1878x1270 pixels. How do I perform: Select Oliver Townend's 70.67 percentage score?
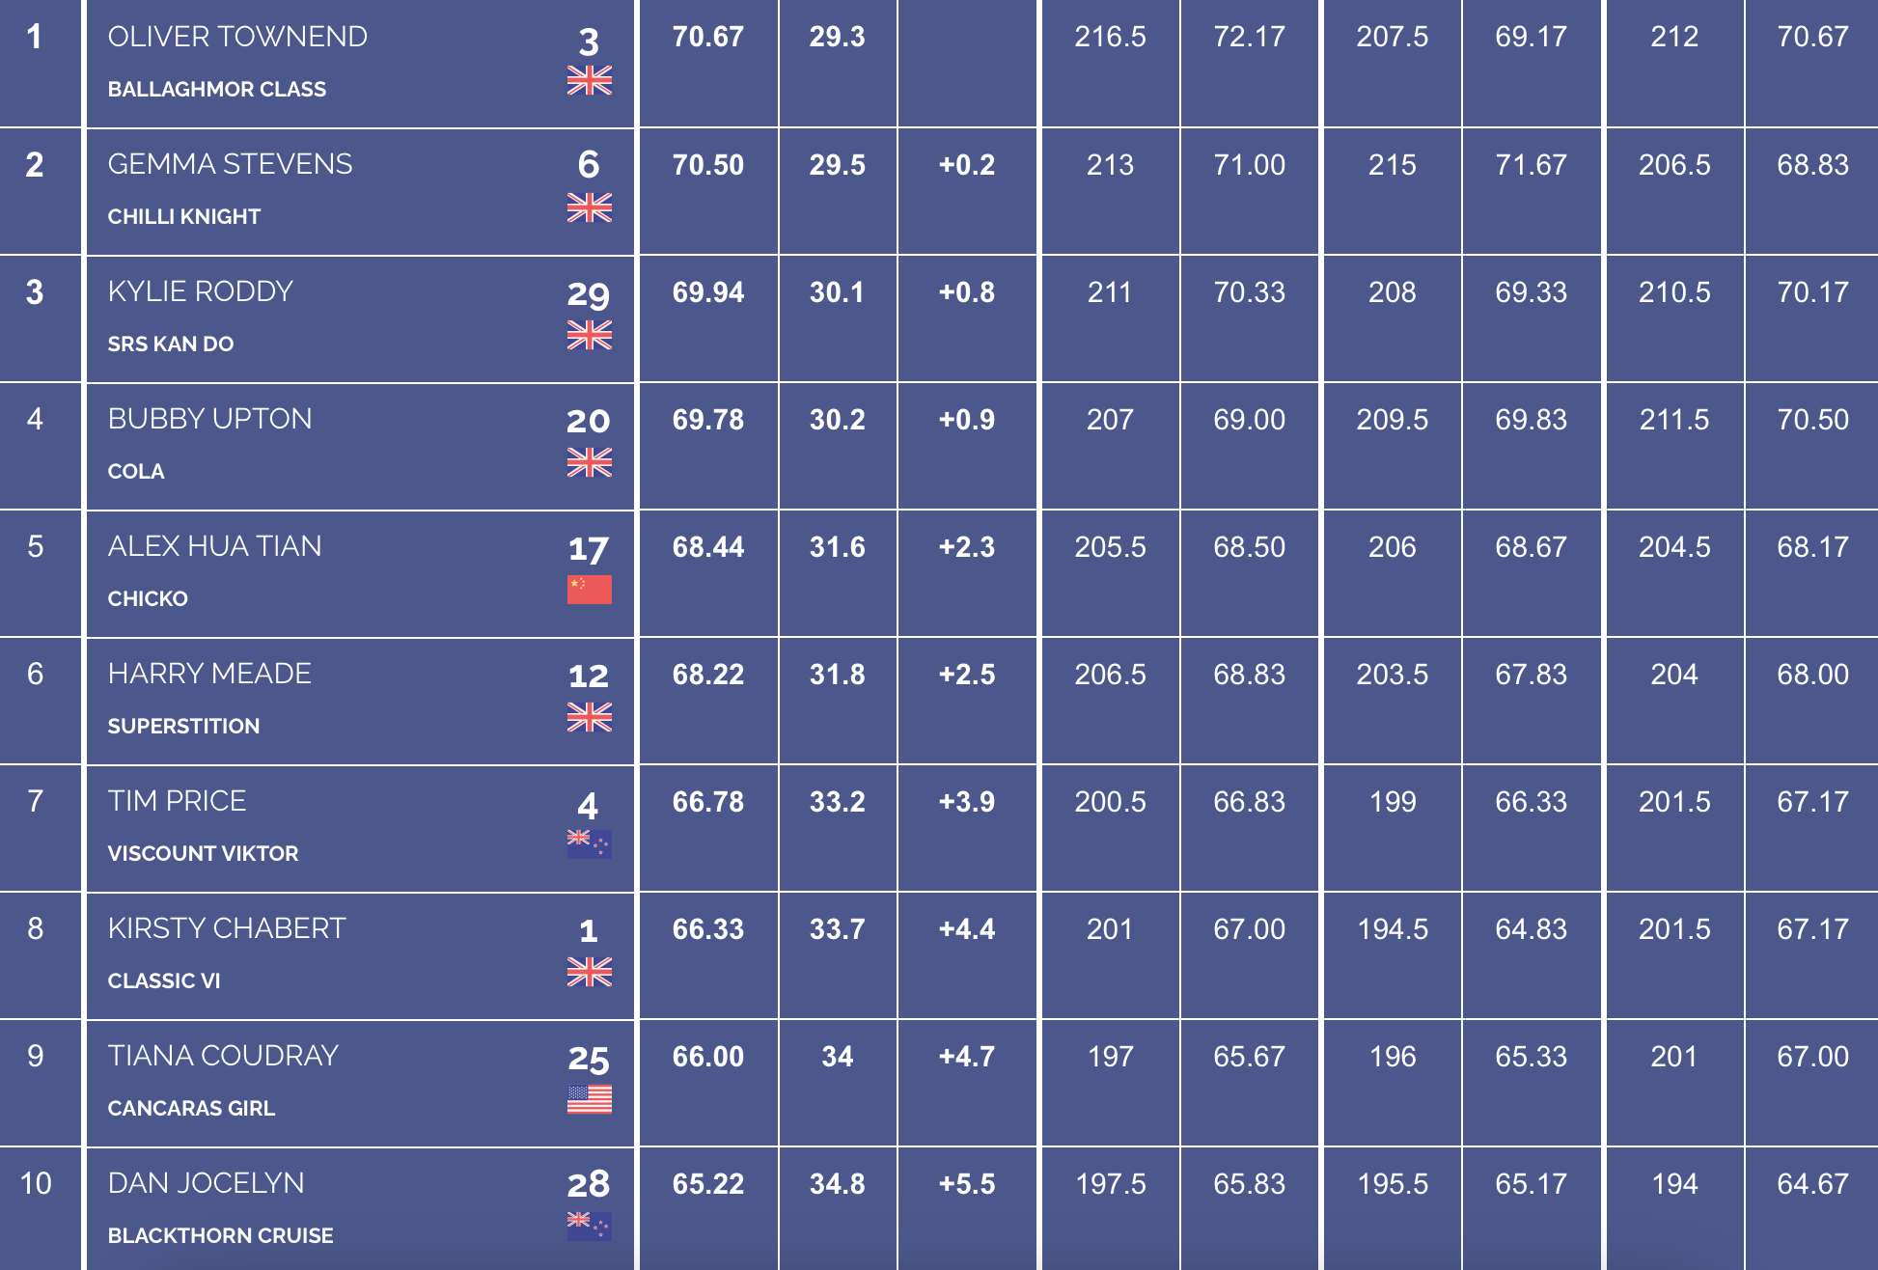click(x=708, y=37)
